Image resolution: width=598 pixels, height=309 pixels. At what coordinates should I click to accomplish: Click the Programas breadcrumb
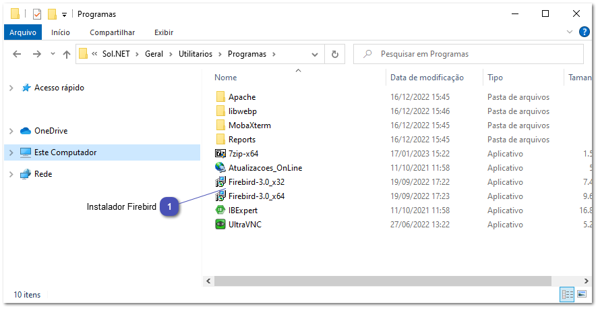(247, 54)
